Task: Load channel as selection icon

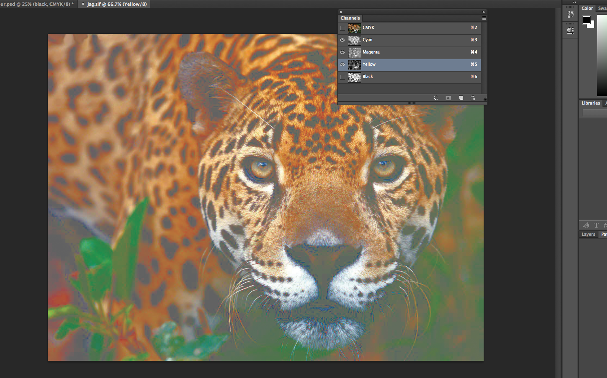Action: [436, 98]
